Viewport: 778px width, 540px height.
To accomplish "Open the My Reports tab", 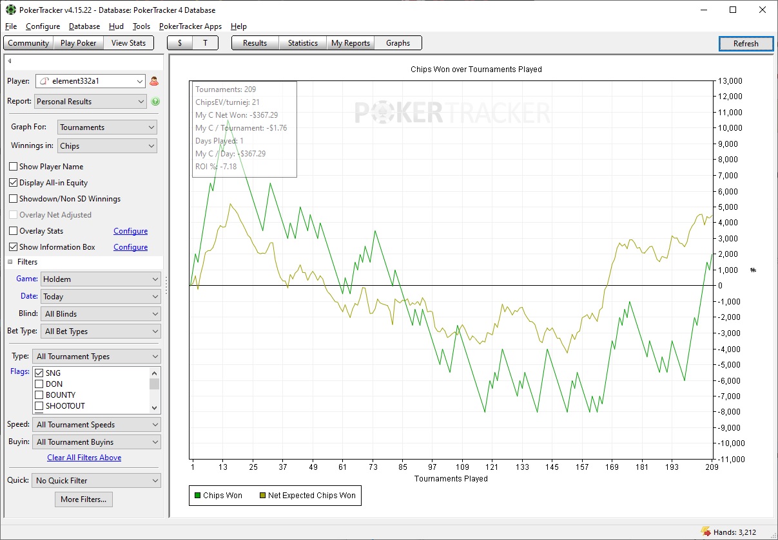I will click(351, 43).
